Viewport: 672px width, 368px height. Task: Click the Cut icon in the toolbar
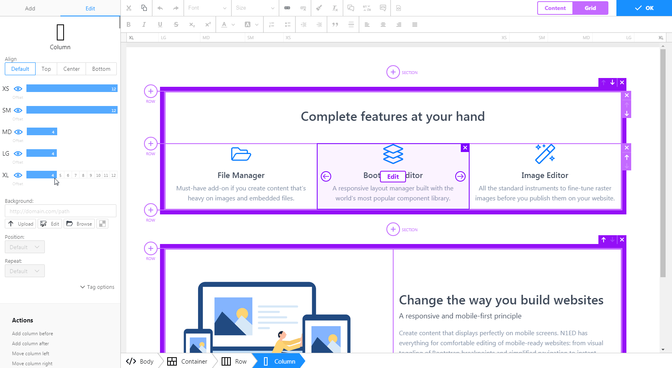point(129,8)
